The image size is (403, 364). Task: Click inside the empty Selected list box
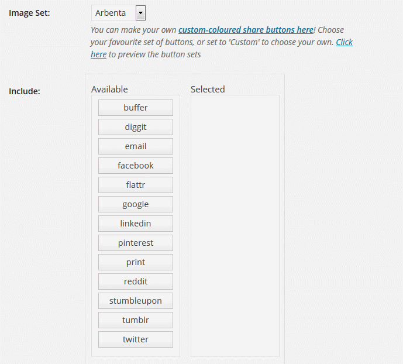click(235, 226)
